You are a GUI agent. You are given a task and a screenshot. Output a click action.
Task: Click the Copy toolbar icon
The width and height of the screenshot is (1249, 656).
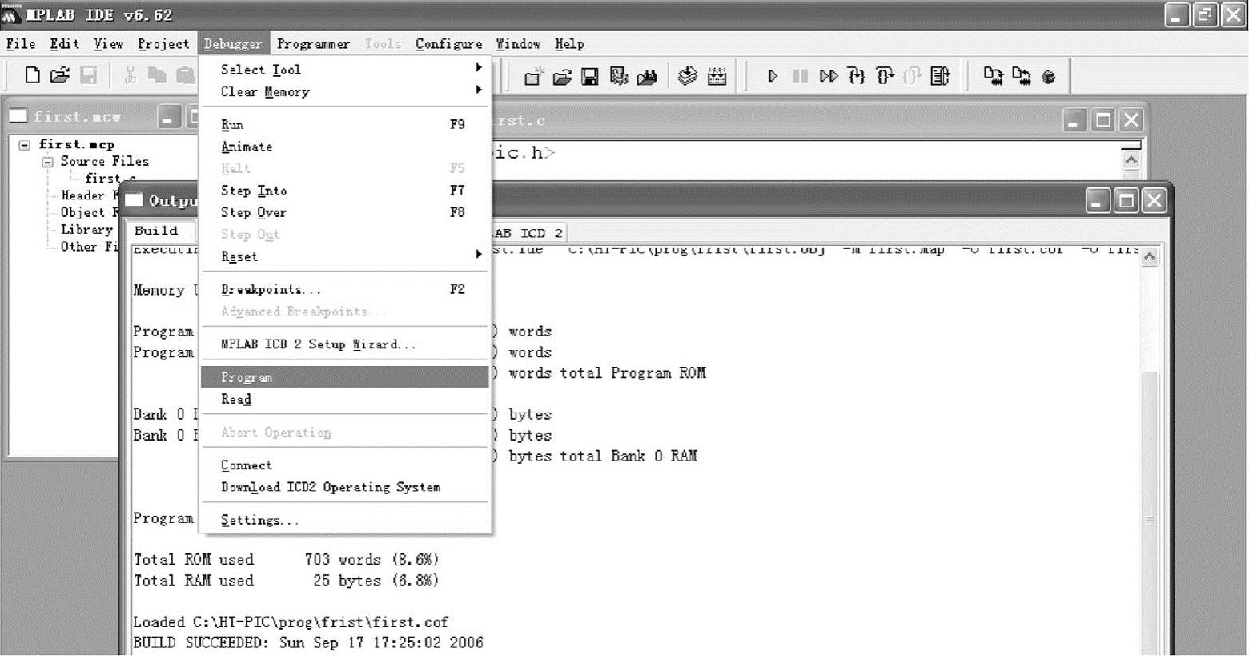158,75
